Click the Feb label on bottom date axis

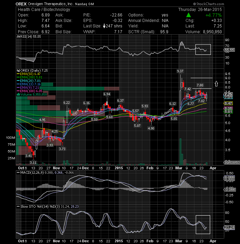(150, 241)
